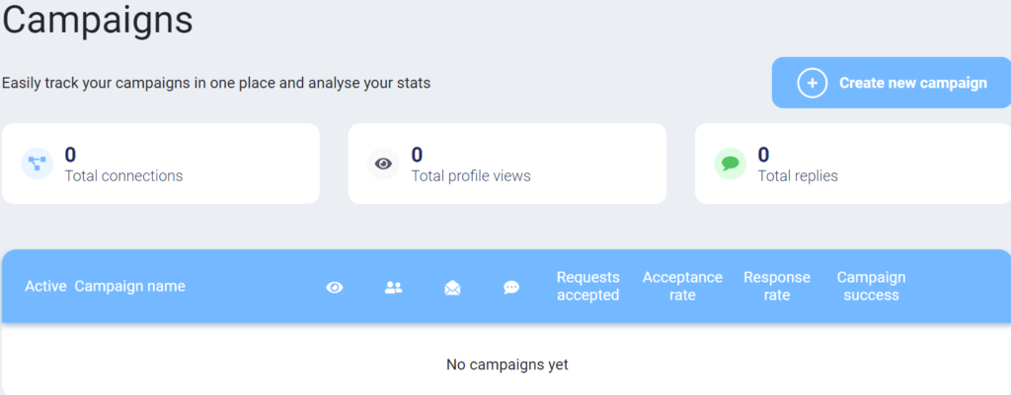Viewport: 1011px width, 395px height.
Task: Click the speech bubble column icon
Action: [x=511, y=288]
